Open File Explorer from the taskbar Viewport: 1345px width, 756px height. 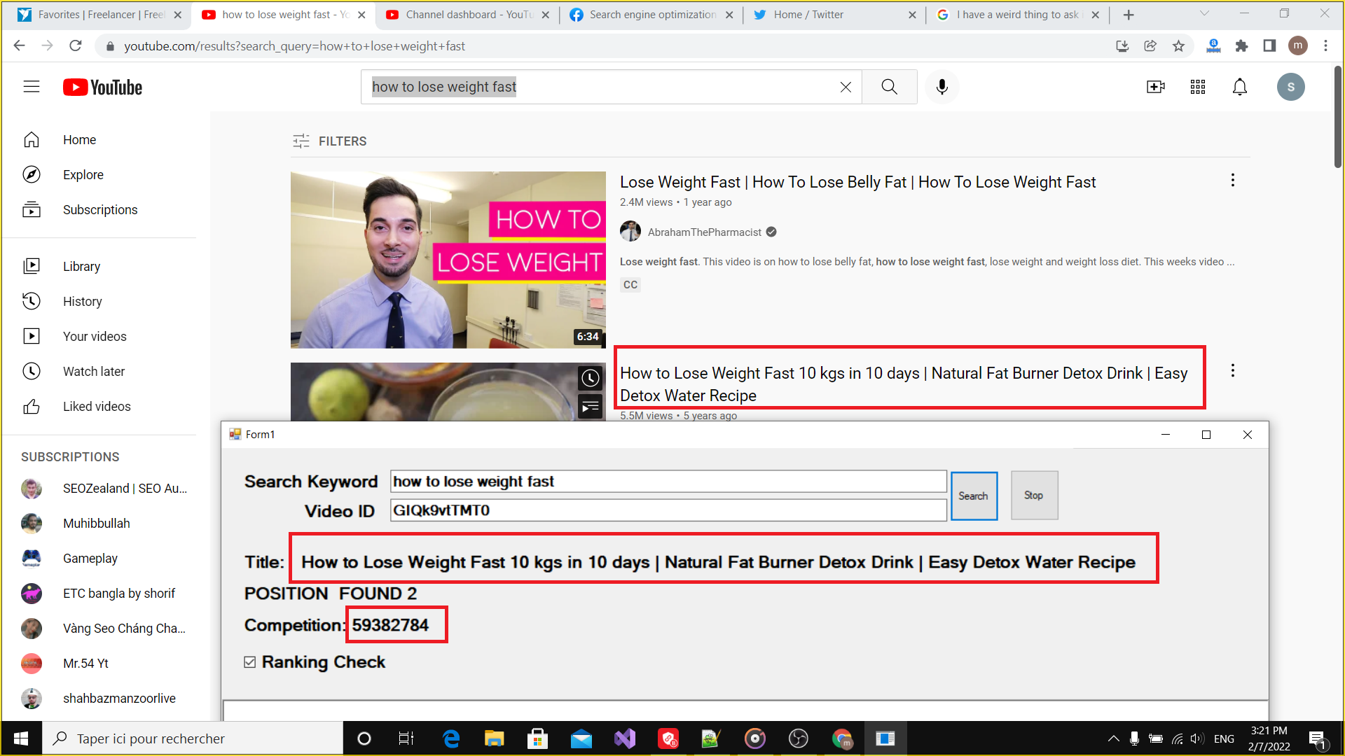(x=495, y=738)
